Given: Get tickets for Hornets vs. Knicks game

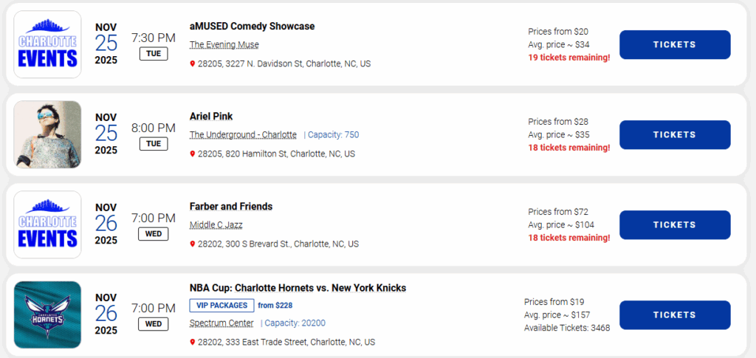Looking at the screenshot, I should tap(674, 315).
